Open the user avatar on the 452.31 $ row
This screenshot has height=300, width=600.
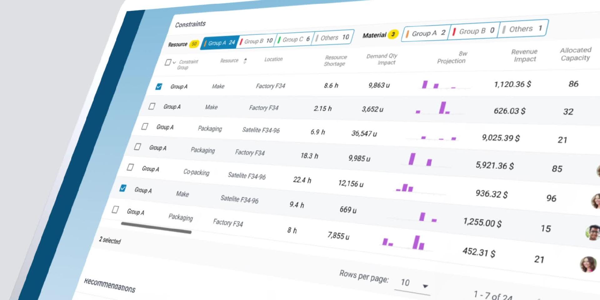588,264
